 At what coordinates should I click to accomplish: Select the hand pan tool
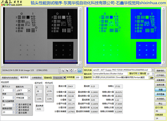[71, 71]
